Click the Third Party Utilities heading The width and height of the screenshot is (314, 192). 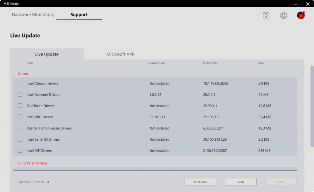[x=33, y=163]
